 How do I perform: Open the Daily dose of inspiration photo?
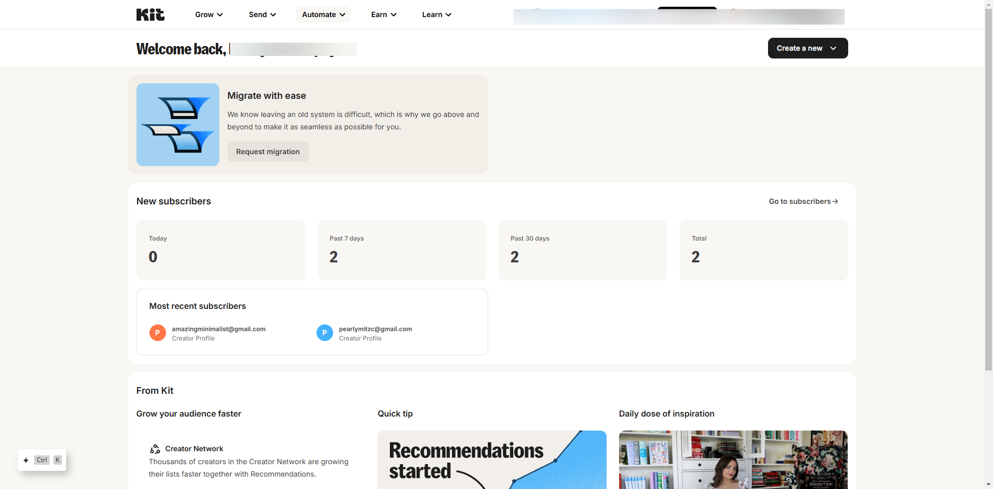733,460
